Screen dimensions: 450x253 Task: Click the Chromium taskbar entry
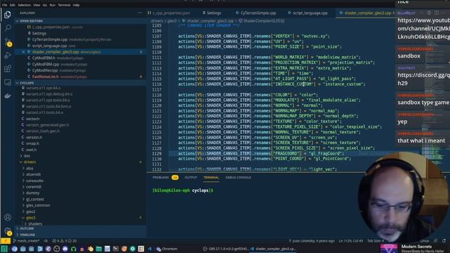(167, 249)
